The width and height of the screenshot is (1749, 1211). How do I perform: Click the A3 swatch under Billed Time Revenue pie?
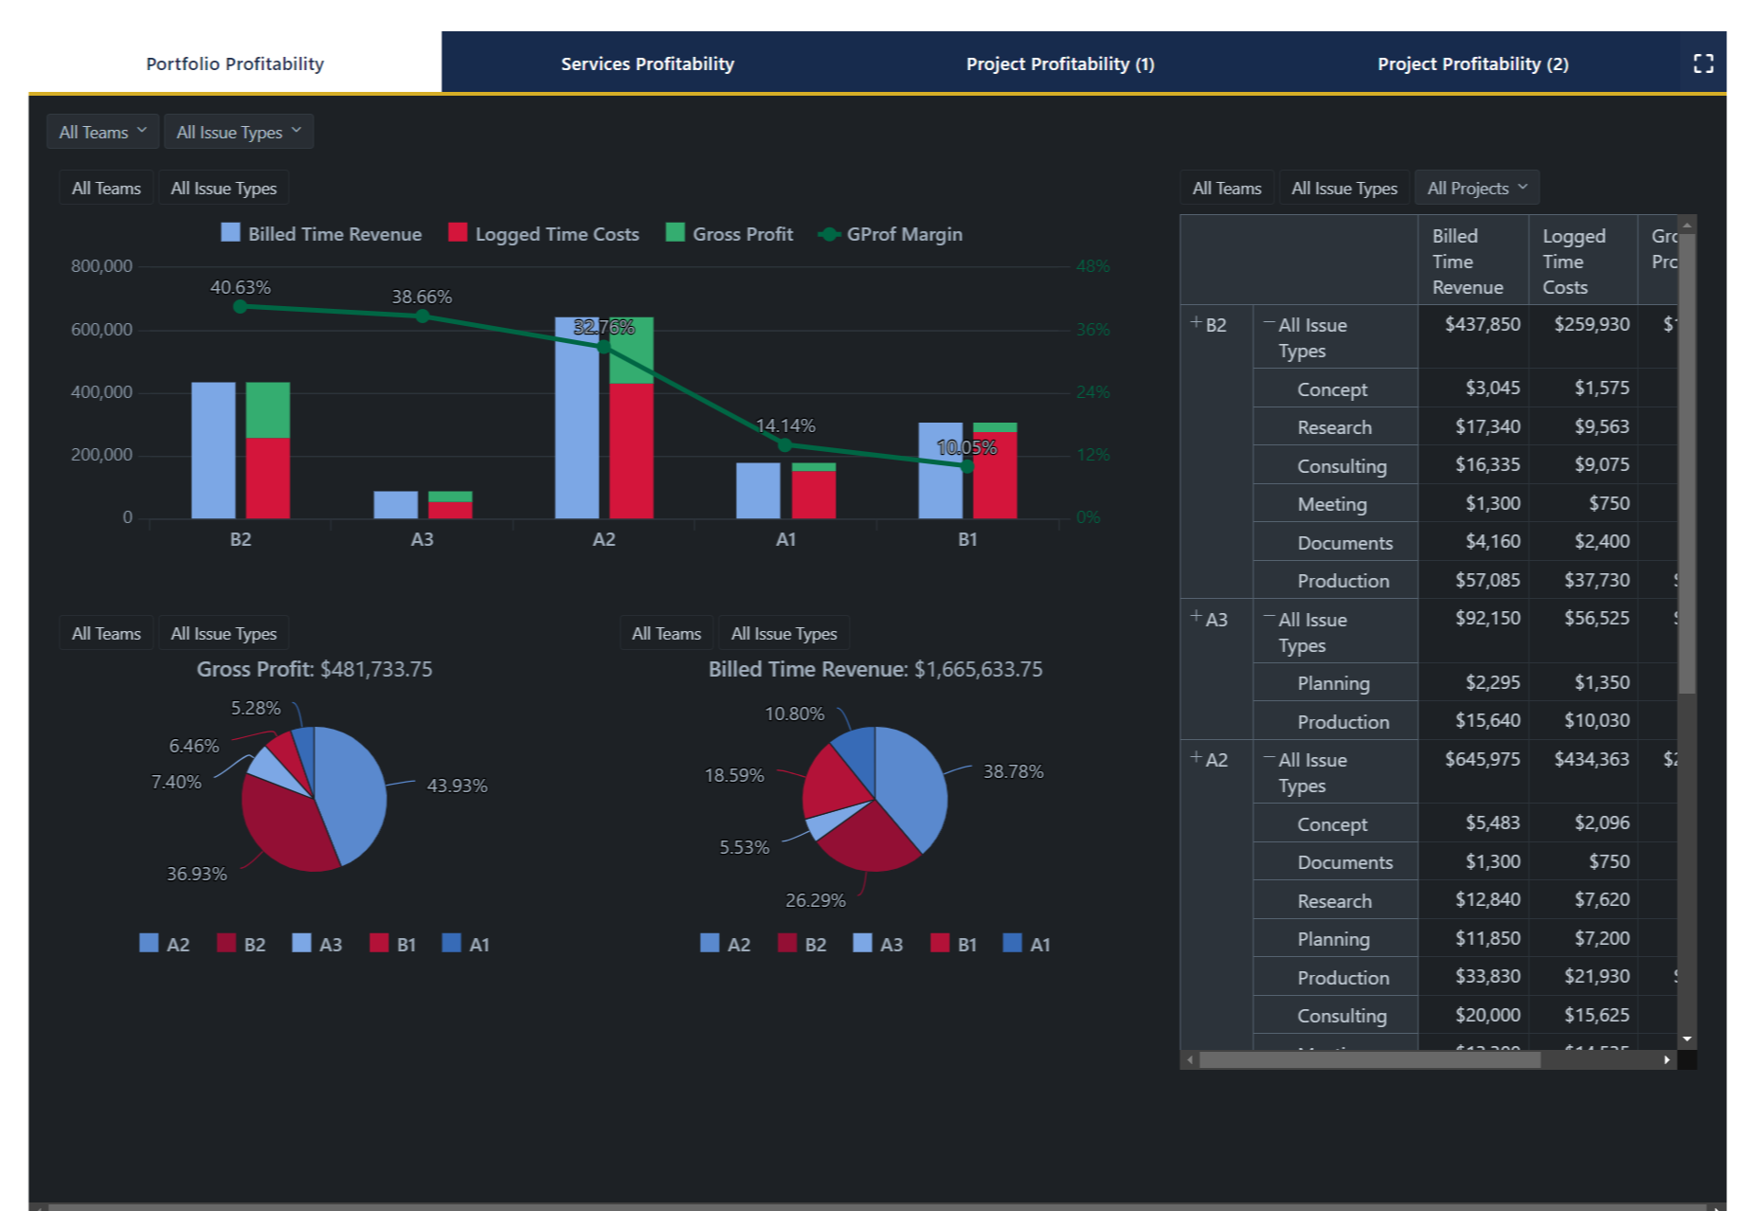pyautogui.click(x=864, y=944)
